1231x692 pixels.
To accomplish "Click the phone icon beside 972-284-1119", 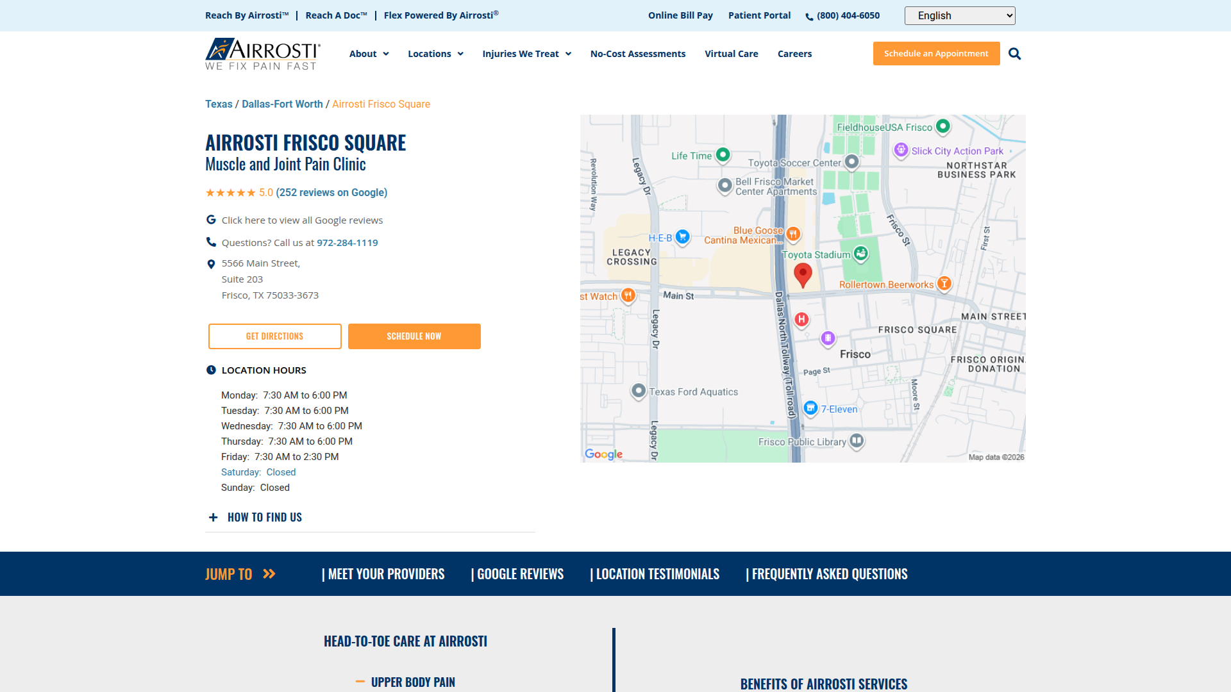I will point(211,242).
